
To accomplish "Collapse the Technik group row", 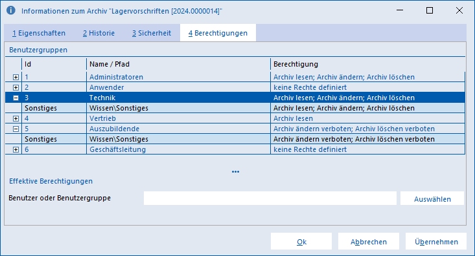I will coord(16,98).
